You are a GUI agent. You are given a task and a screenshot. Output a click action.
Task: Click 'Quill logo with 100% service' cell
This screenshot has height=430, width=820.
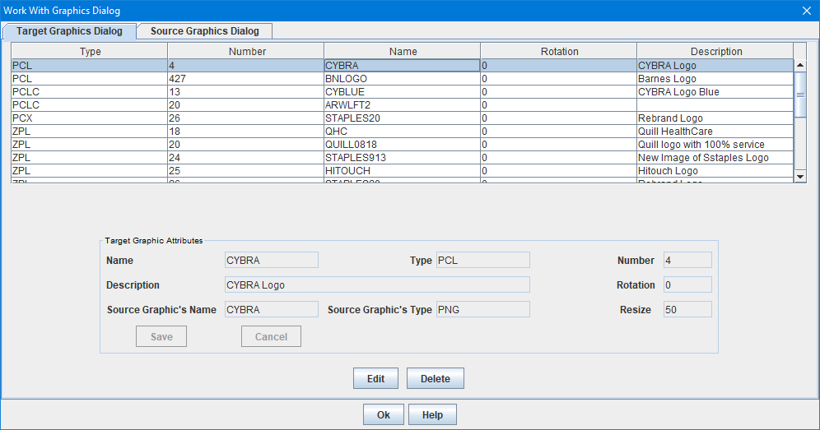[x=715, y=144]
